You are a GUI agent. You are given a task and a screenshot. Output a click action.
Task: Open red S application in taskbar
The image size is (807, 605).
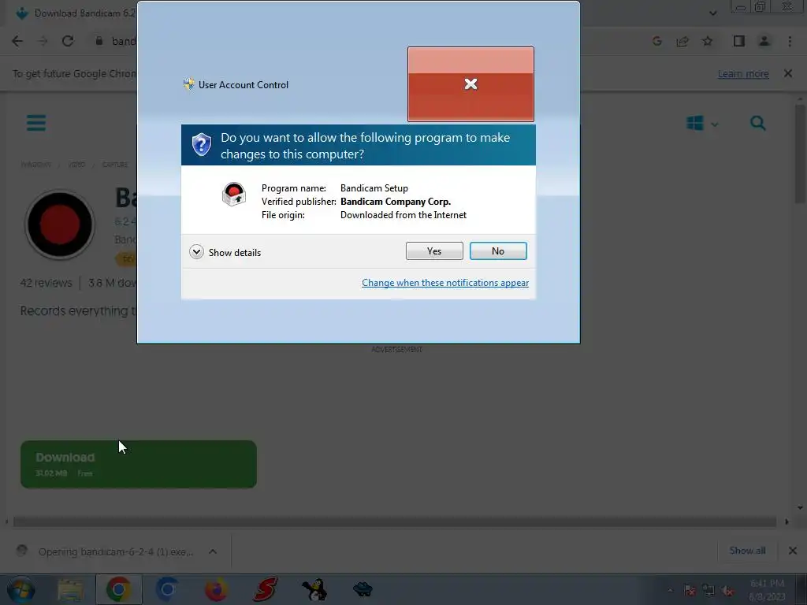[265, 589]
